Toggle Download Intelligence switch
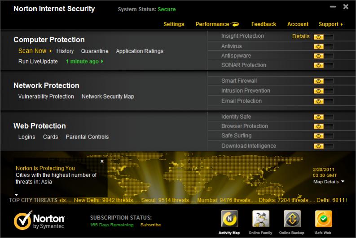This screenshot has width=356, height=238. point(324,146)
